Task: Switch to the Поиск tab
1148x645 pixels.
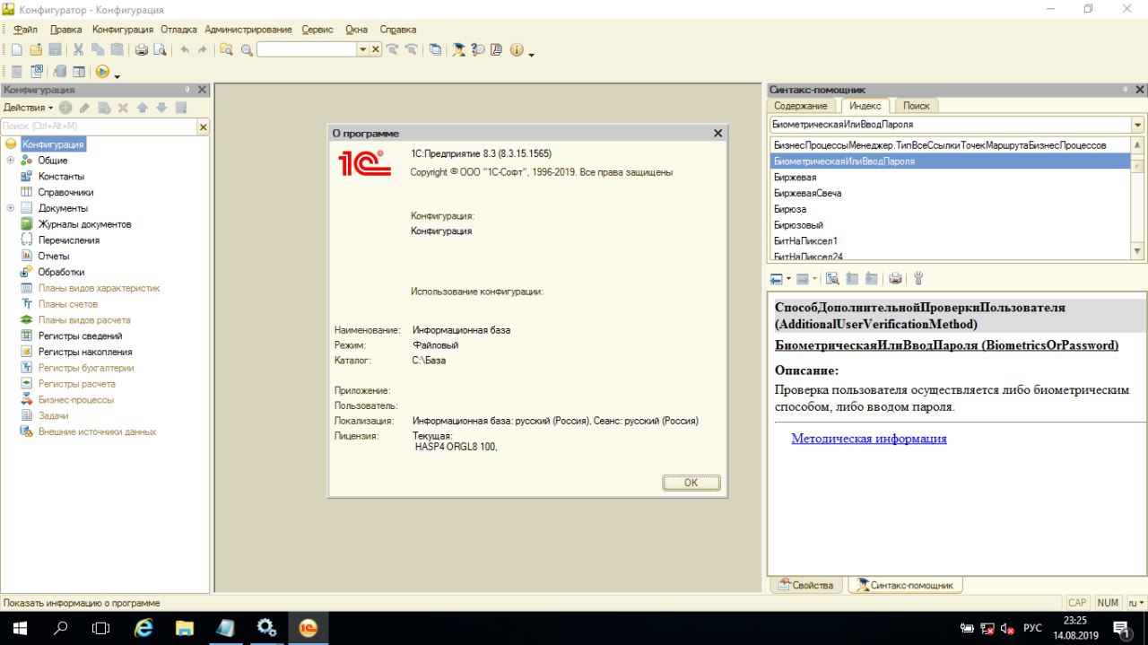Action: [x=916, y=106]
